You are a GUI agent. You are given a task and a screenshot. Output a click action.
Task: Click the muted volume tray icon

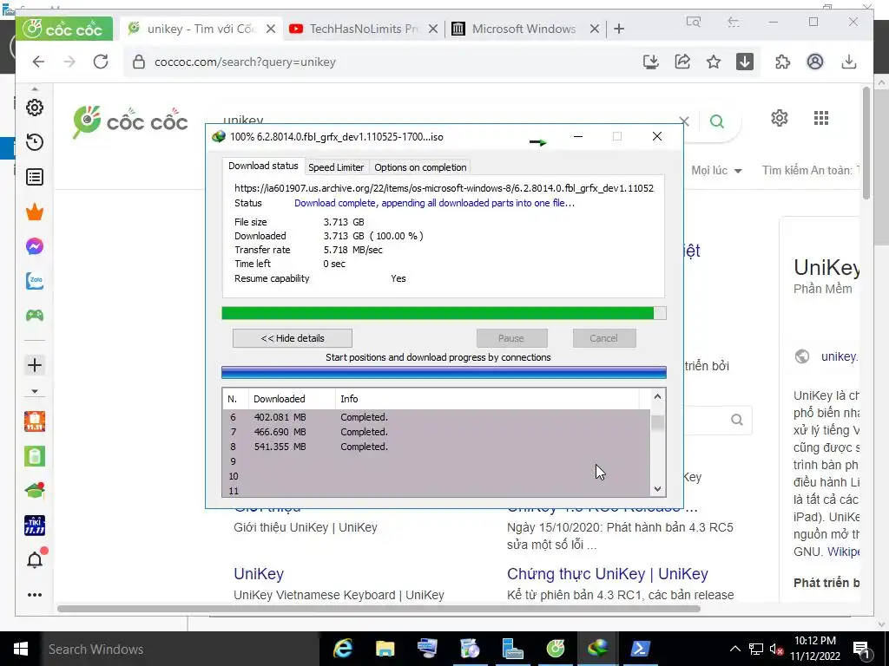(777, 649)
